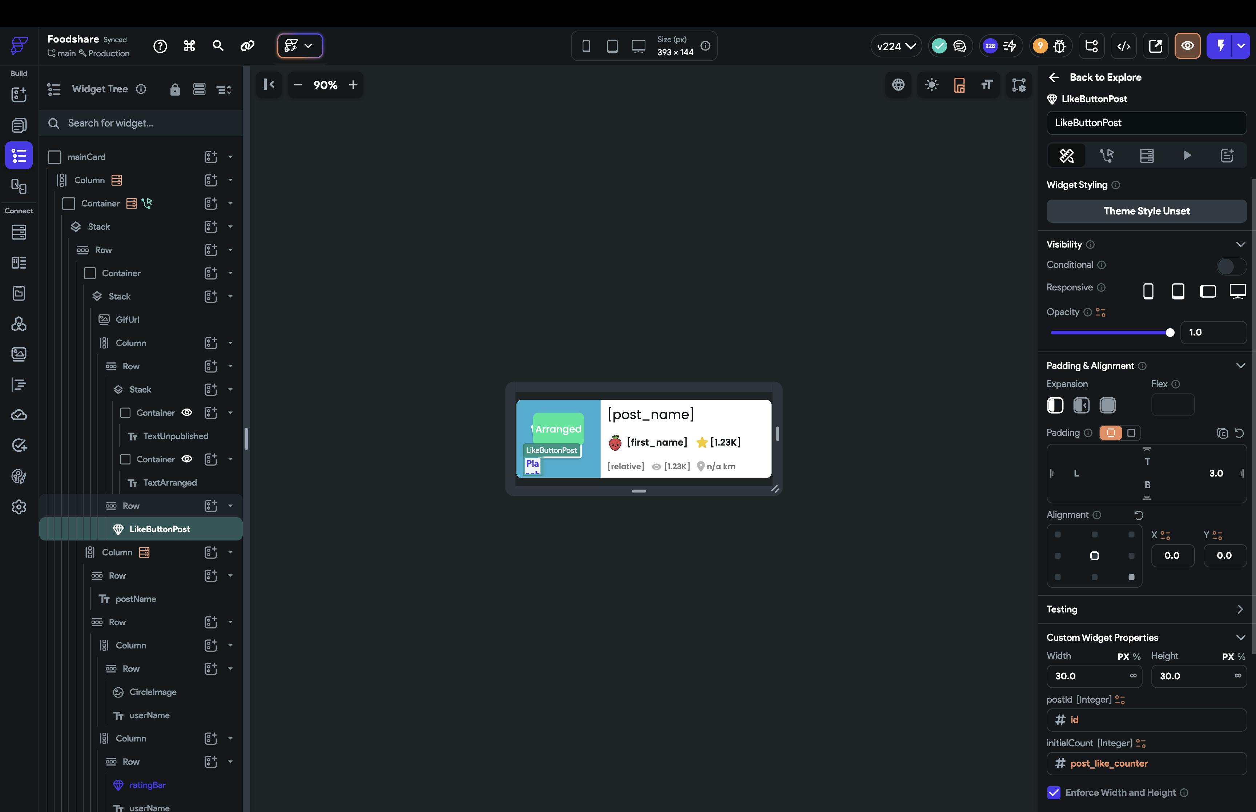The width and height of the screenshot is (1256, 812).
Task: Adjust the Opacity slider handle
Action: [x=1170, y=333]
